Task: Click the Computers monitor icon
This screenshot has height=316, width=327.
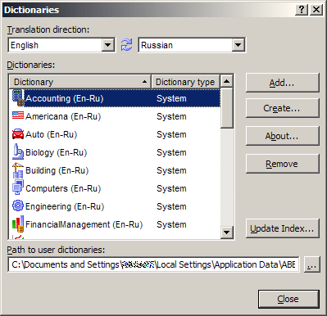Action: click(18, 187)
